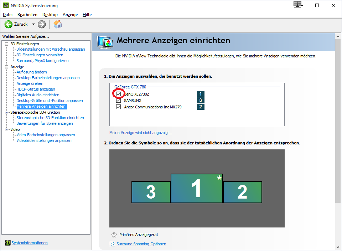This screenshot has height=251, width=342.
Task: Open the Zurück history dropdown arrow
Action: tap(33, 24)
